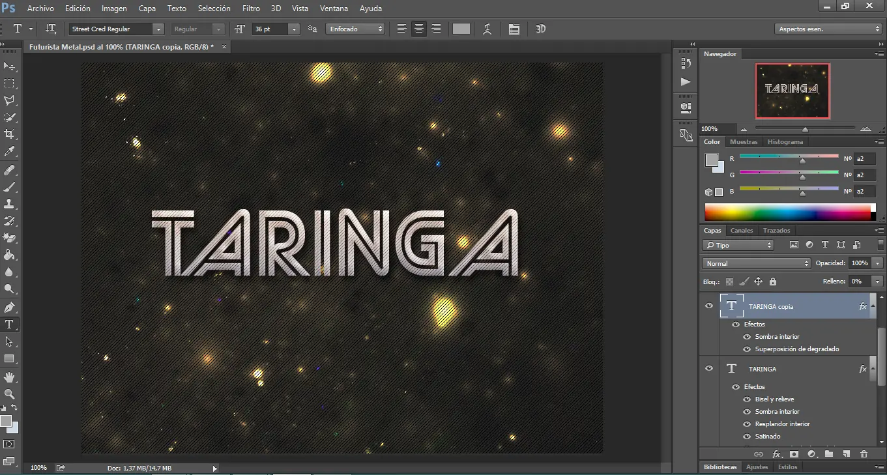Open the workspace Aspectos esen. dropdown
Viewport: 887px width, 475px height.
point(828,29)
